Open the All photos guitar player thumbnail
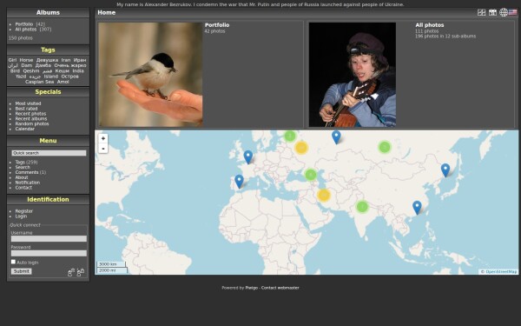This screenshot has width=521, height=326. (x=353, y=75)
